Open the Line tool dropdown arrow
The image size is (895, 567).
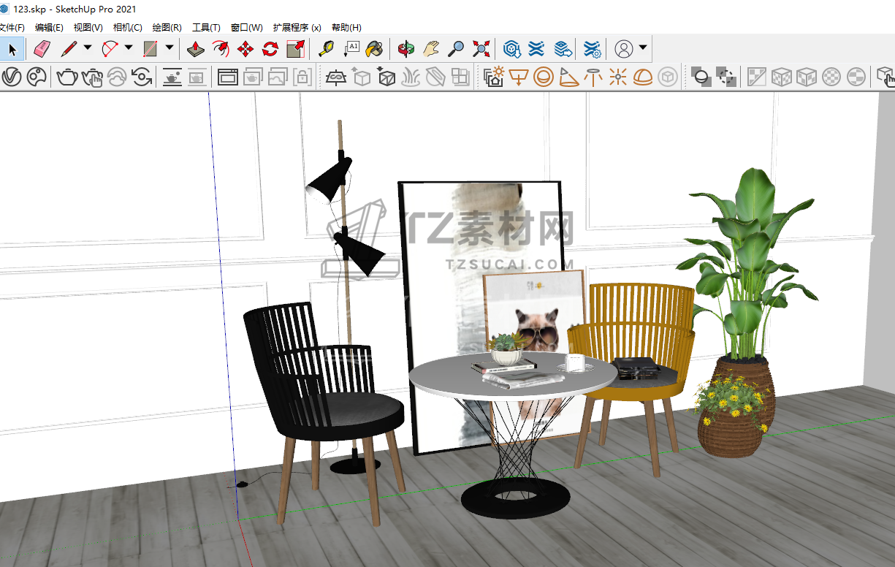click(x=88, y=48)
